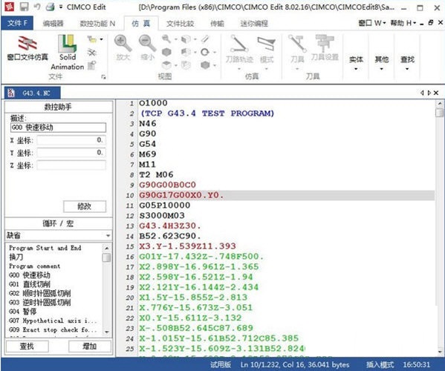445x371 pixels.
Task: Switch to the Mini Programming (迷你编程) tab
Action: coord(254,24)
